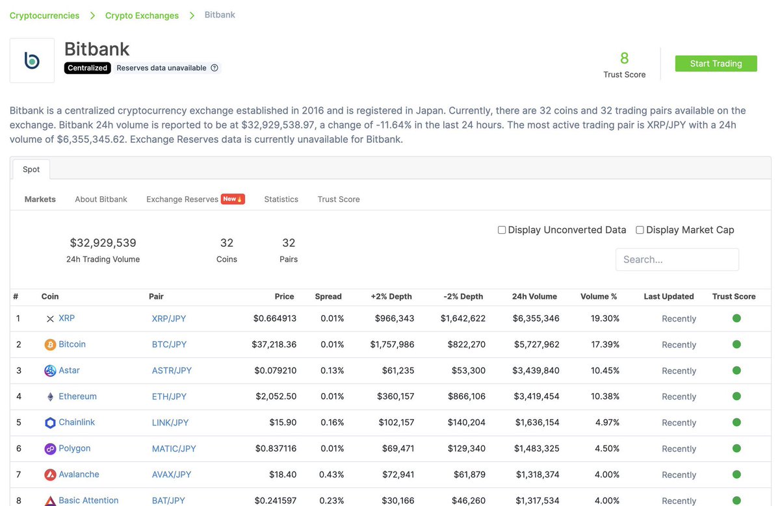Click the reserves data help question icon
This screenshot has height=506, width=780.
(x=214, y=68)
